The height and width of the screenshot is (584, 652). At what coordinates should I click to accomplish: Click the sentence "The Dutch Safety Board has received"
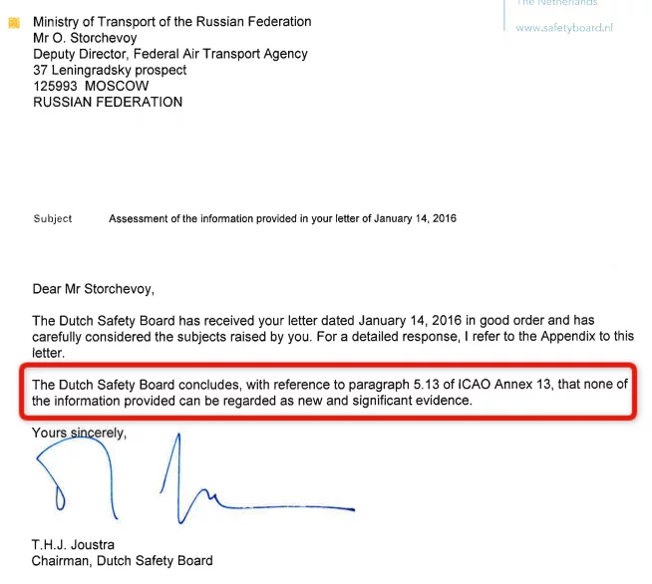pos(140,321)
